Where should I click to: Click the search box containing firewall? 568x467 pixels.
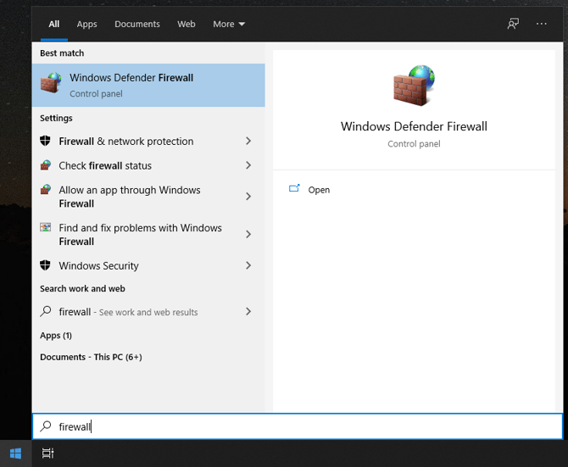(x=297, y=426)
